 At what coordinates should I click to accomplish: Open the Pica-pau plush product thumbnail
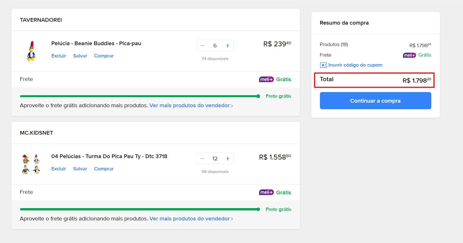tap(31, 51)
